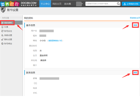140x97 pixels.
Task: Click the user avatar thumbnail in header
Action: tap(79, 4)
